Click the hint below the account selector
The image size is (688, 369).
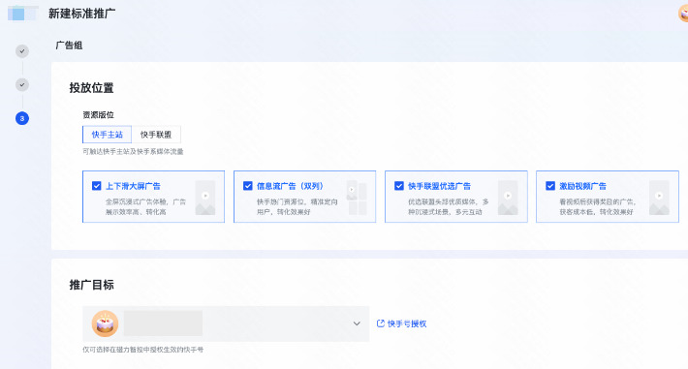[143, 350]
